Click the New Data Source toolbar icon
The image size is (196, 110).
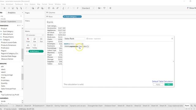pyautogui.click(x=17, y=8)
